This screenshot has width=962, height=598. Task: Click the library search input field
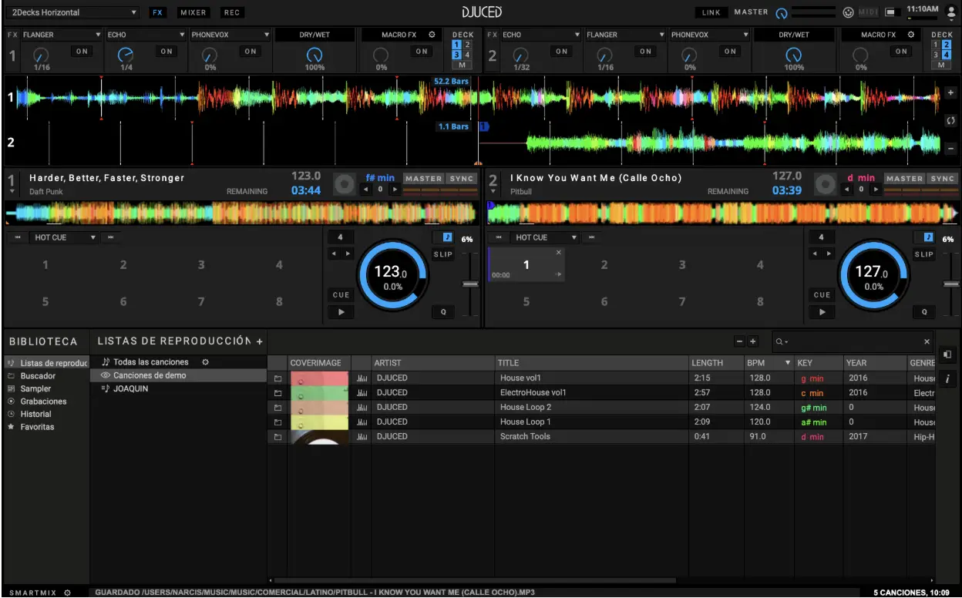(852, 341)
